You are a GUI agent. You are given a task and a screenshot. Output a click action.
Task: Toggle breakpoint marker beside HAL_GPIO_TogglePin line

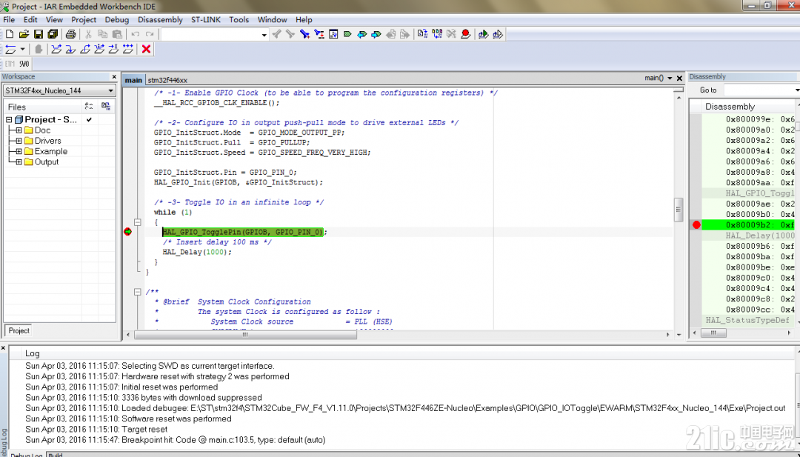[x=127, y=232]
